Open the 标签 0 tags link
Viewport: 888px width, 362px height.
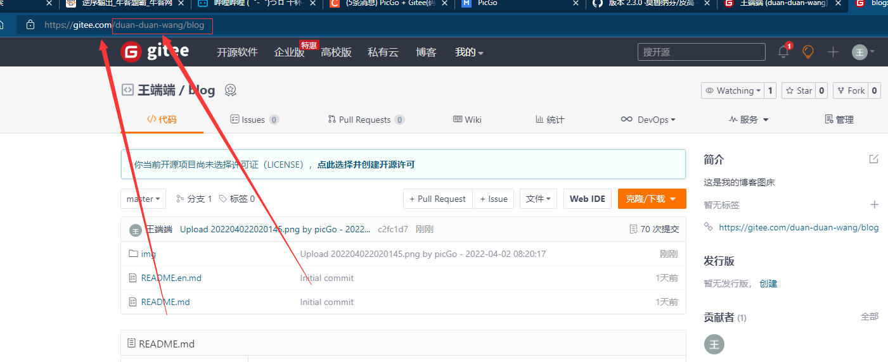click(x=236, y=199)
